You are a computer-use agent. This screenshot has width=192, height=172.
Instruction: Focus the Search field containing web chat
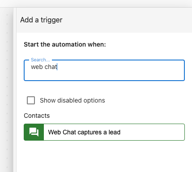tap(104, 70)
